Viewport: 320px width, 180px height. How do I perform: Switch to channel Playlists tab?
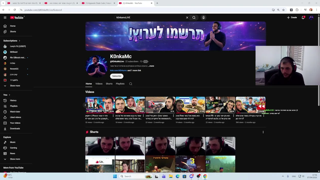point(120,84)
